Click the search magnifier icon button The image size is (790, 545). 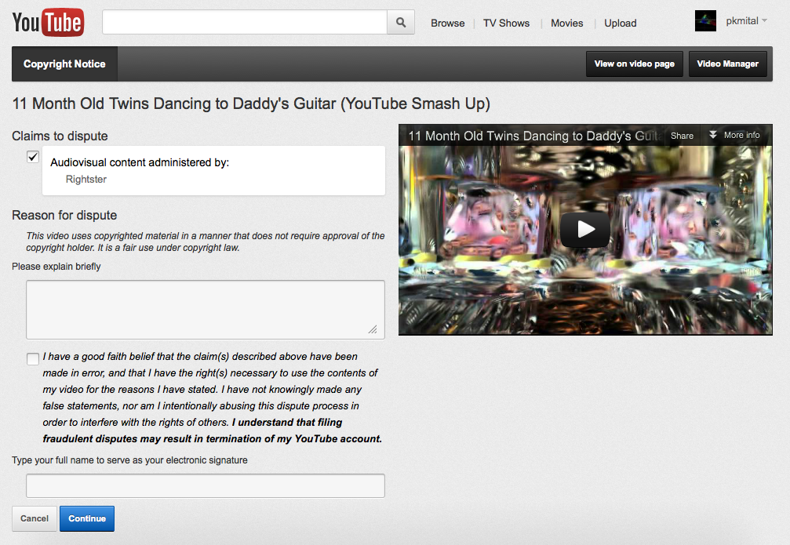click(401, 23)
